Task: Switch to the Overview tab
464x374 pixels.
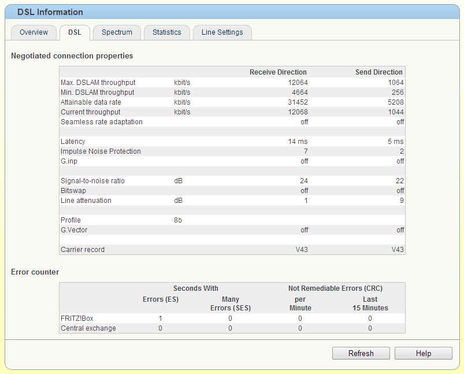Action: click(x=34, y=32)
